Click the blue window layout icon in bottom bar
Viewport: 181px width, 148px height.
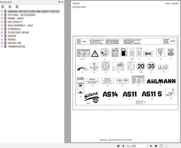click(x=161, y=146)
